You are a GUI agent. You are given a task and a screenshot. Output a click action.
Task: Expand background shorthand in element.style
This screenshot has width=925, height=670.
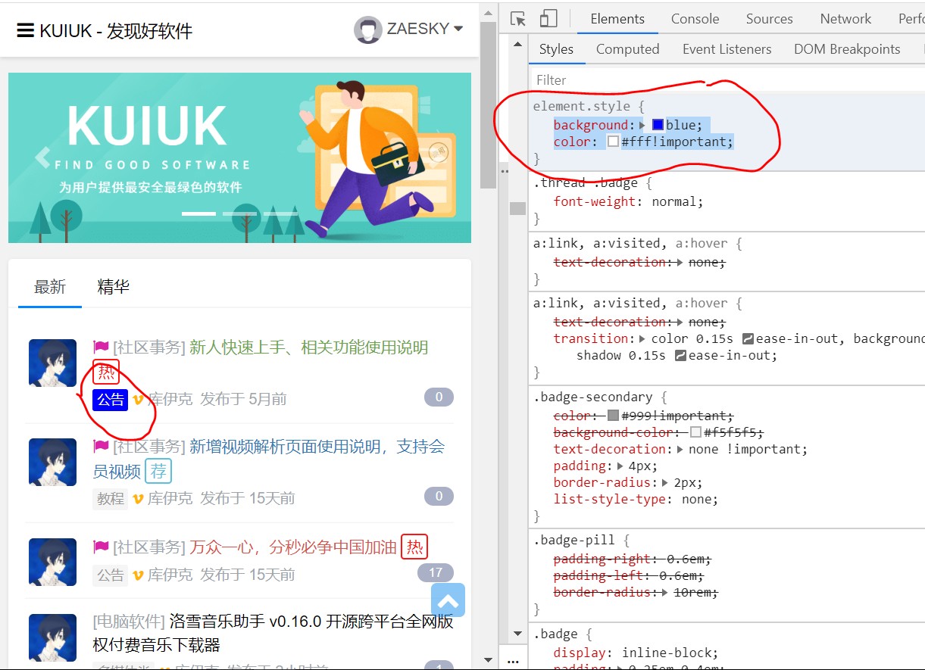coord(643,125)
